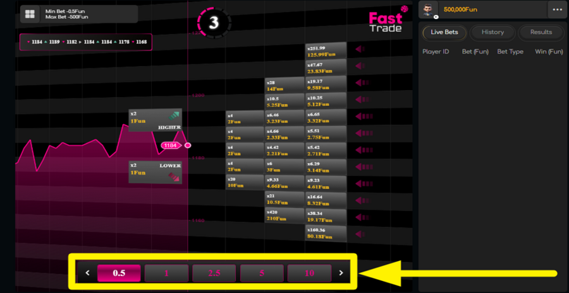The width and height of the screenshot is (569, 293).
Task: Click the arrow icon beside x251.99 tile
Action: (x=360, y=49)
